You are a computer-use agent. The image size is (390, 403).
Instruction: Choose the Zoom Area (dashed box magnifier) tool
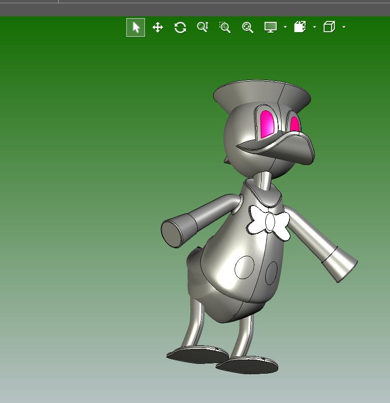[x=225, y=27]
